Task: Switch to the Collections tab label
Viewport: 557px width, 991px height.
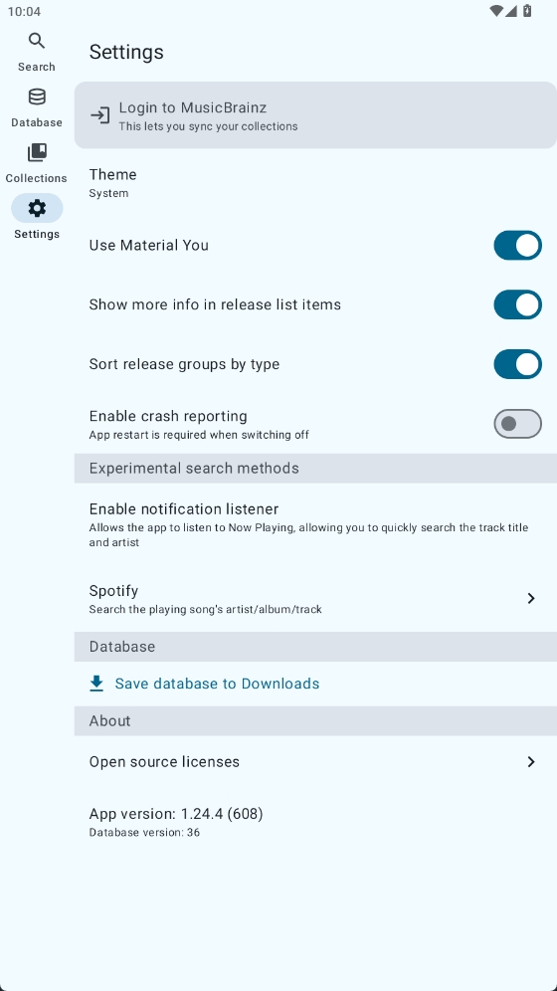Action: click(37, 178)
